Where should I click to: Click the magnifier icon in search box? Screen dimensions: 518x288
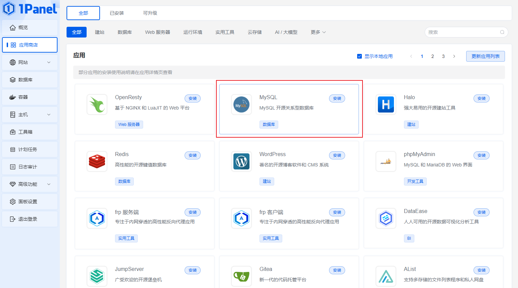click(502, 32)
